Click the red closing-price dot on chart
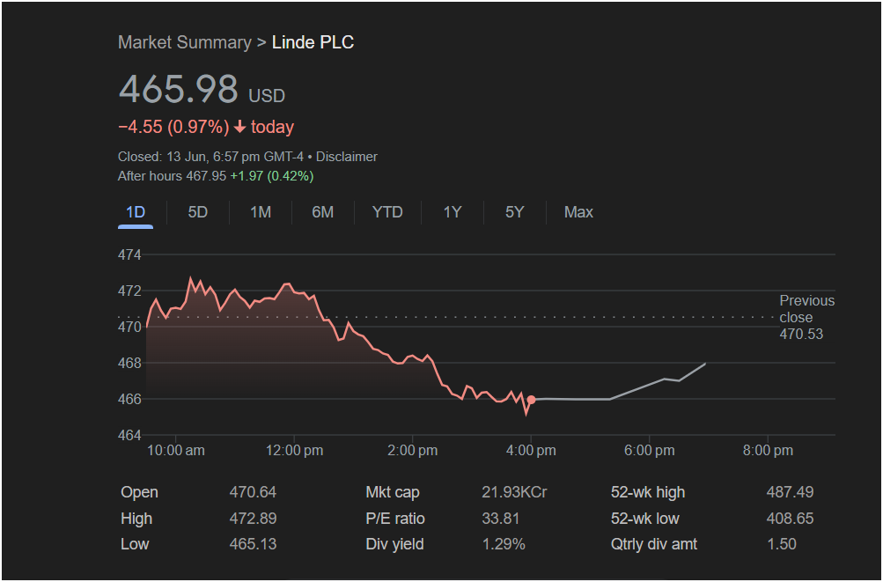This screenshot has width=883, height=582. (531, 400)
